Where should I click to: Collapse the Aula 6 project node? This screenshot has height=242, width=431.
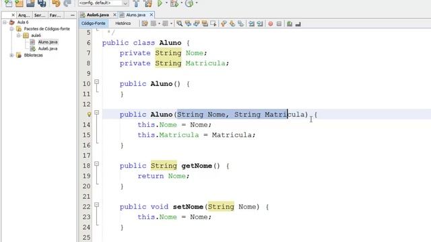(5, 22)
